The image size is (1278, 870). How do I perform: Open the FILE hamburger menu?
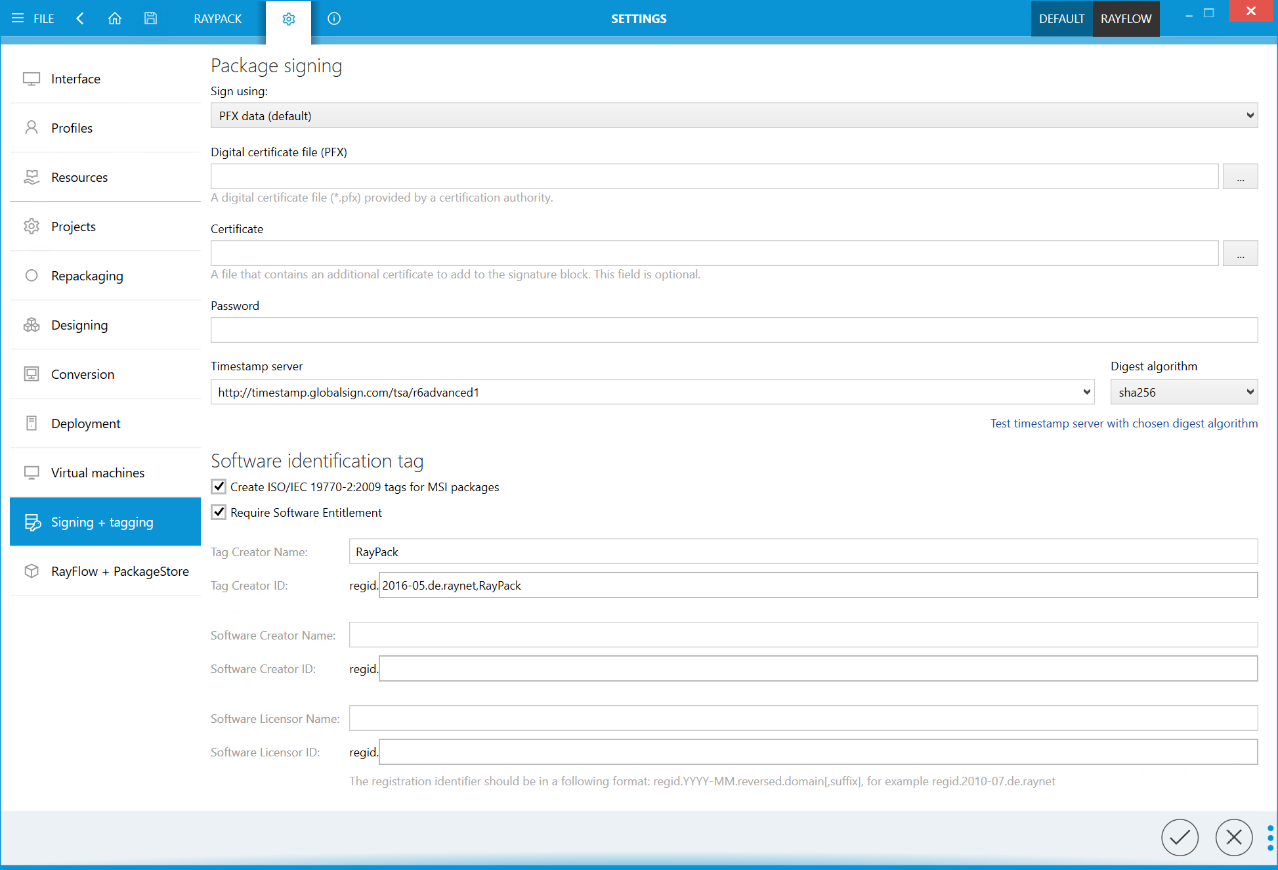18,18
